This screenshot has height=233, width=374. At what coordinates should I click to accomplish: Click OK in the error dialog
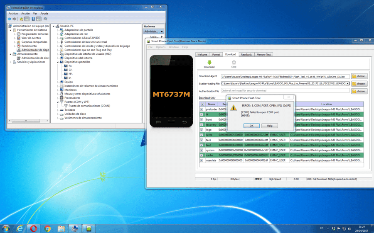pyautogui.click(x=251, y=126)
